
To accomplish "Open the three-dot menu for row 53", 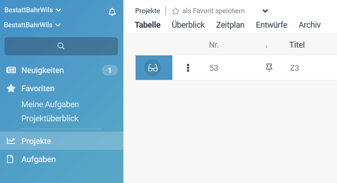I will [x=188, y=68].
